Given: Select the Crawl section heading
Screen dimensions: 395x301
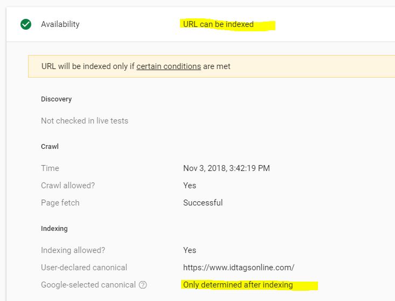Looking at the screenshot, I should click(50, 147).
